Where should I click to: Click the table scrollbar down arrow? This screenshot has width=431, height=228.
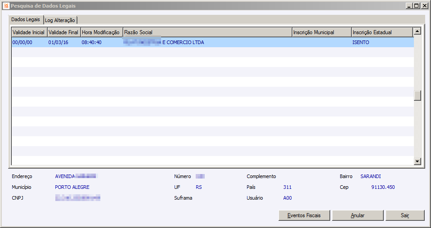[x=418, y=161]
